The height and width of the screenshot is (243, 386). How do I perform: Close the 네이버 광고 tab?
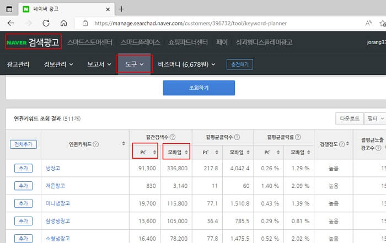[108, 9]
